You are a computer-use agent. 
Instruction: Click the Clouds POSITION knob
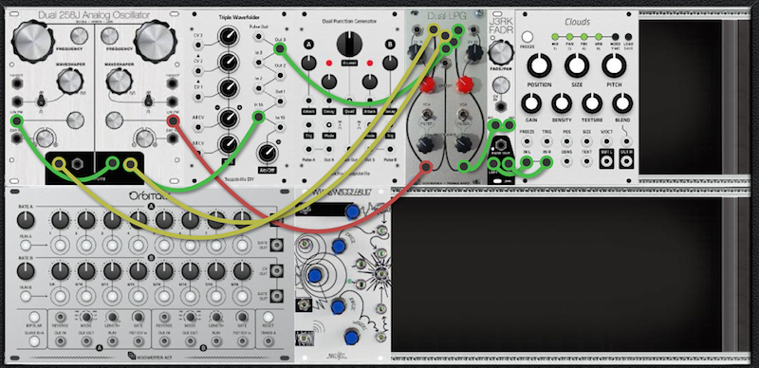pyautogui.click(x=539, y=65)
